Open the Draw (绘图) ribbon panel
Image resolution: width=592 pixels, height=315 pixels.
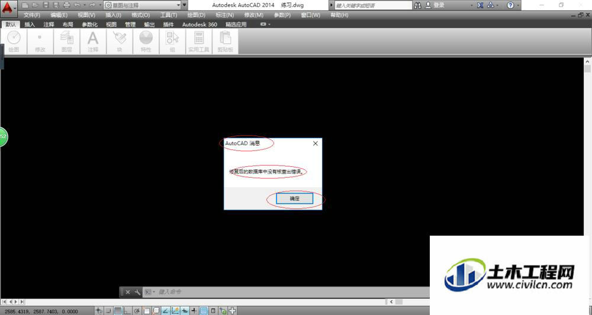pos(14,41)
